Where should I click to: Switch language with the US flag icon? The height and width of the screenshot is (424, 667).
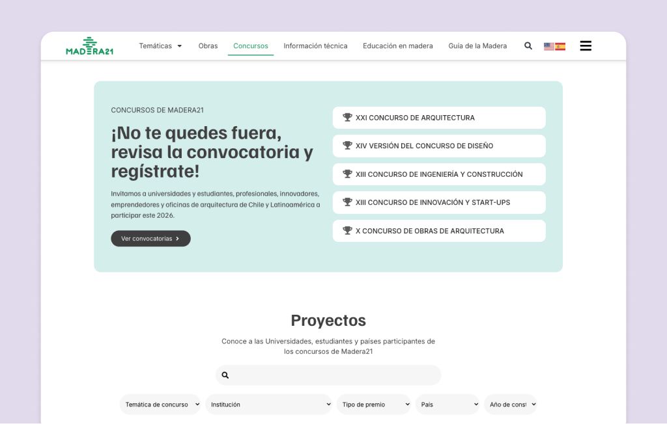549,47
